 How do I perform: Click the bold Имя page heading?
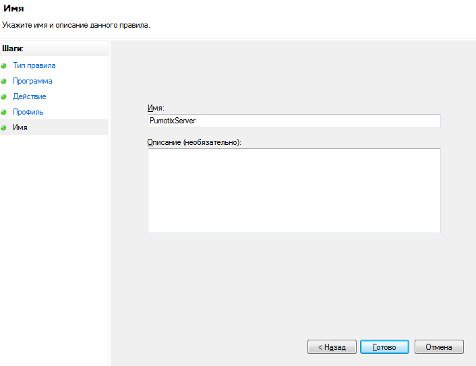coord(13,8)
